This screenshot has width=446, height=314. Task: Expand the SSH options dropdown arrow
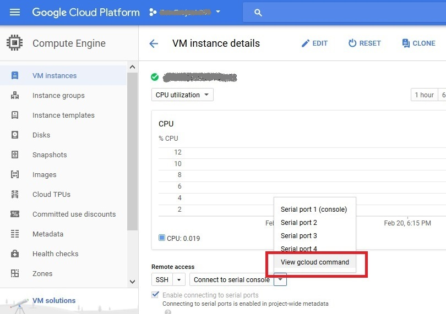179,279
